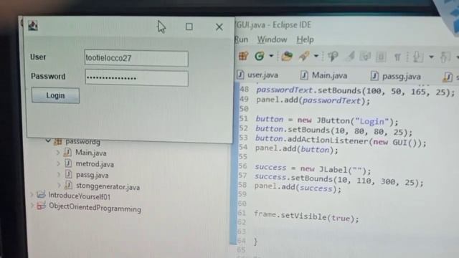
Task: Click the ObjectOrientedProgramming project folder icon
Action: [x=42, y=206]
